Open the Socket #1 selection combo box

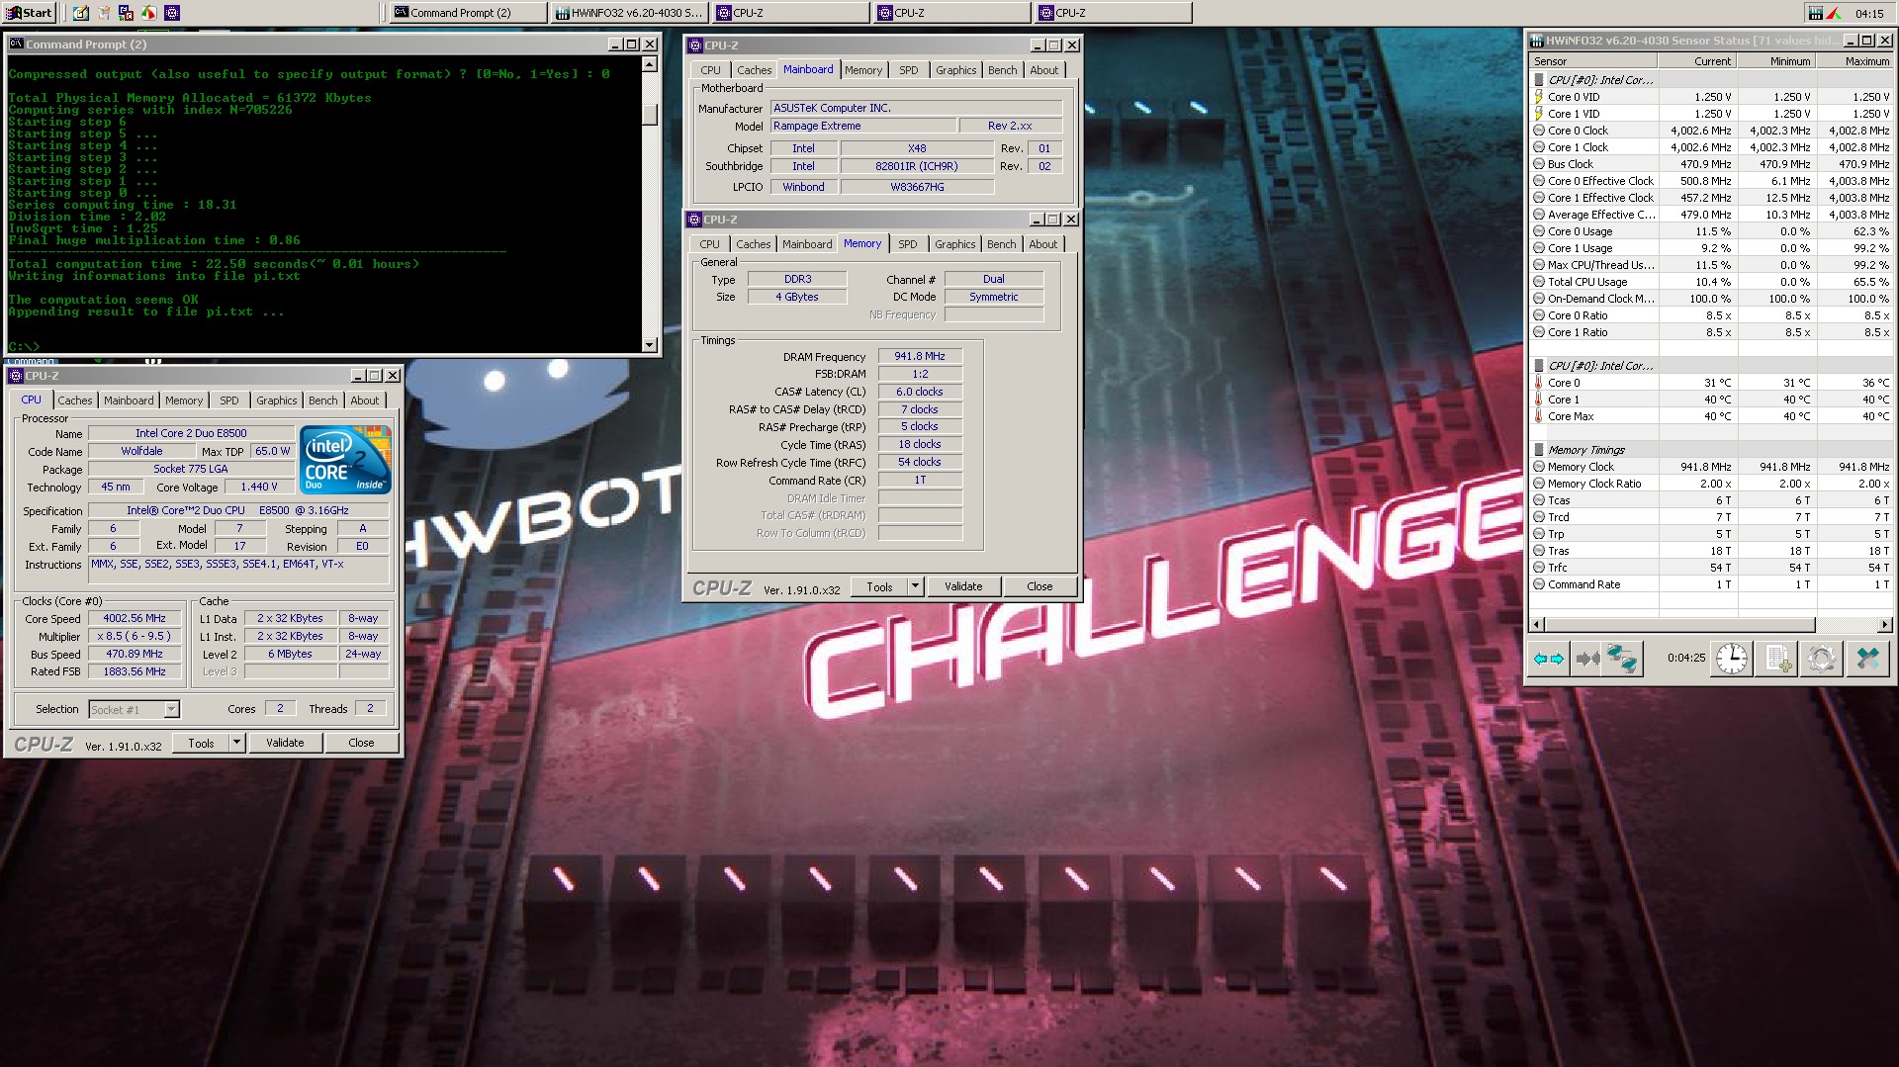pyautogui.click(x=135, y=710)
